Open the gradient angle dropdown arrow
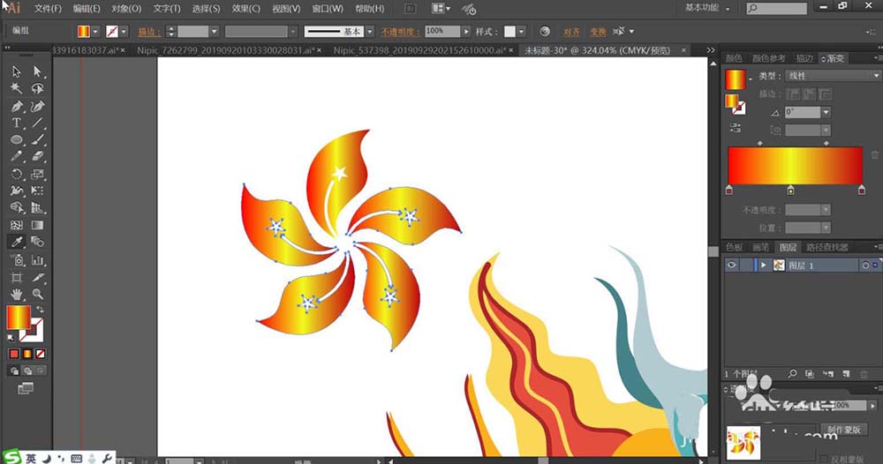 click(826, 112)
